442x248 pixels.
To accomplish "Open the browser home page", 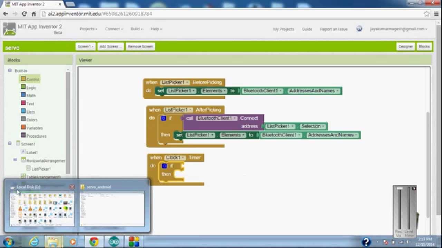I will (33, 14).
